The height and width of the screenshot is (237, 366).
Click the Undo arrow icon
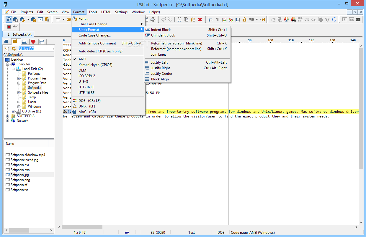click(164, 19)
